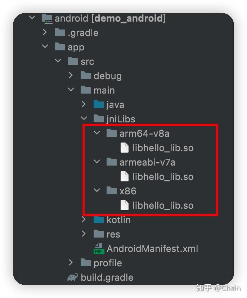
Task: Expand the profile folder
Action: tap(71, 263)
